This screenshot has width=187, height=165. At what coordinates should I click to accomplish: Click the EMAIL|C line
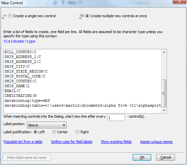point(13,91)
